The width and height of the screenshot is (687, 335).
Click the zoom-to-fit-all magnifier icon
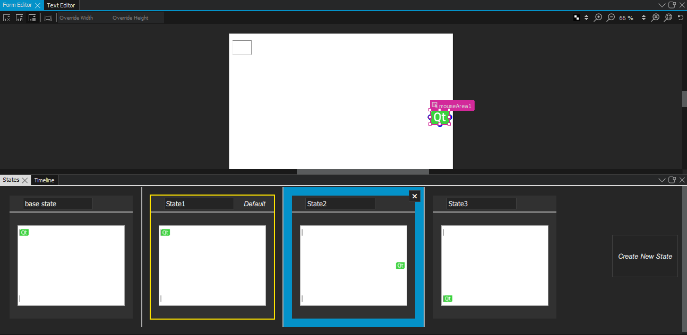(656, 17)
